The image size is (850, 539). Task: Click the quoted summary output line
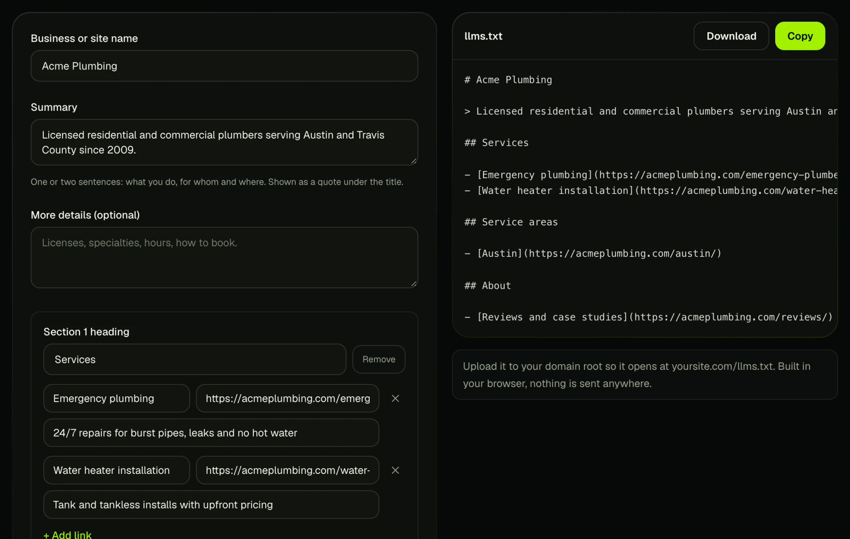tap(651, 111)
